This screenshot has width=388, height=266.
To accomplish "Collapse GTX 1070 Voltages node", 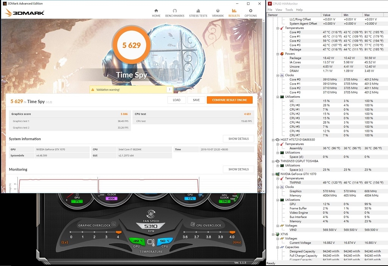I will coord(278,226).
